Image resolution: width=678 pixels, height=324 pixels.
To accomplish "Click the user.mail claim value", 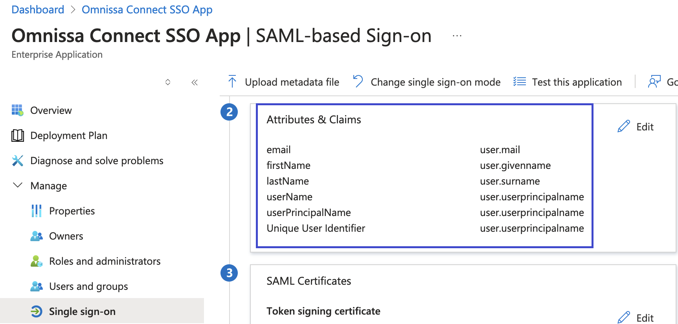I will [500, 150].
